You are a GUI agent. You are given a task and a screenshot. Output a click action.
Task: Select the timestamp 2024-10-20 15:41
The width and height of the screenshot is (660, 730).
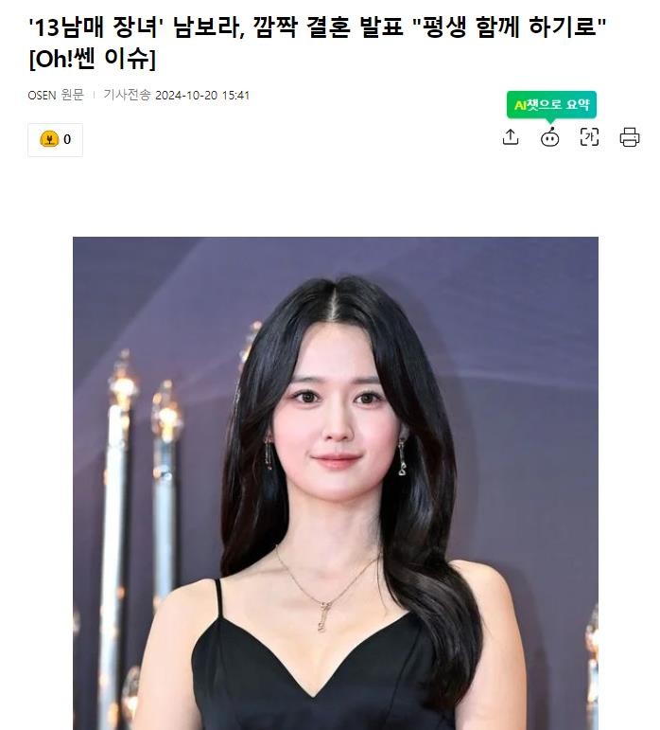click(202, 96)
